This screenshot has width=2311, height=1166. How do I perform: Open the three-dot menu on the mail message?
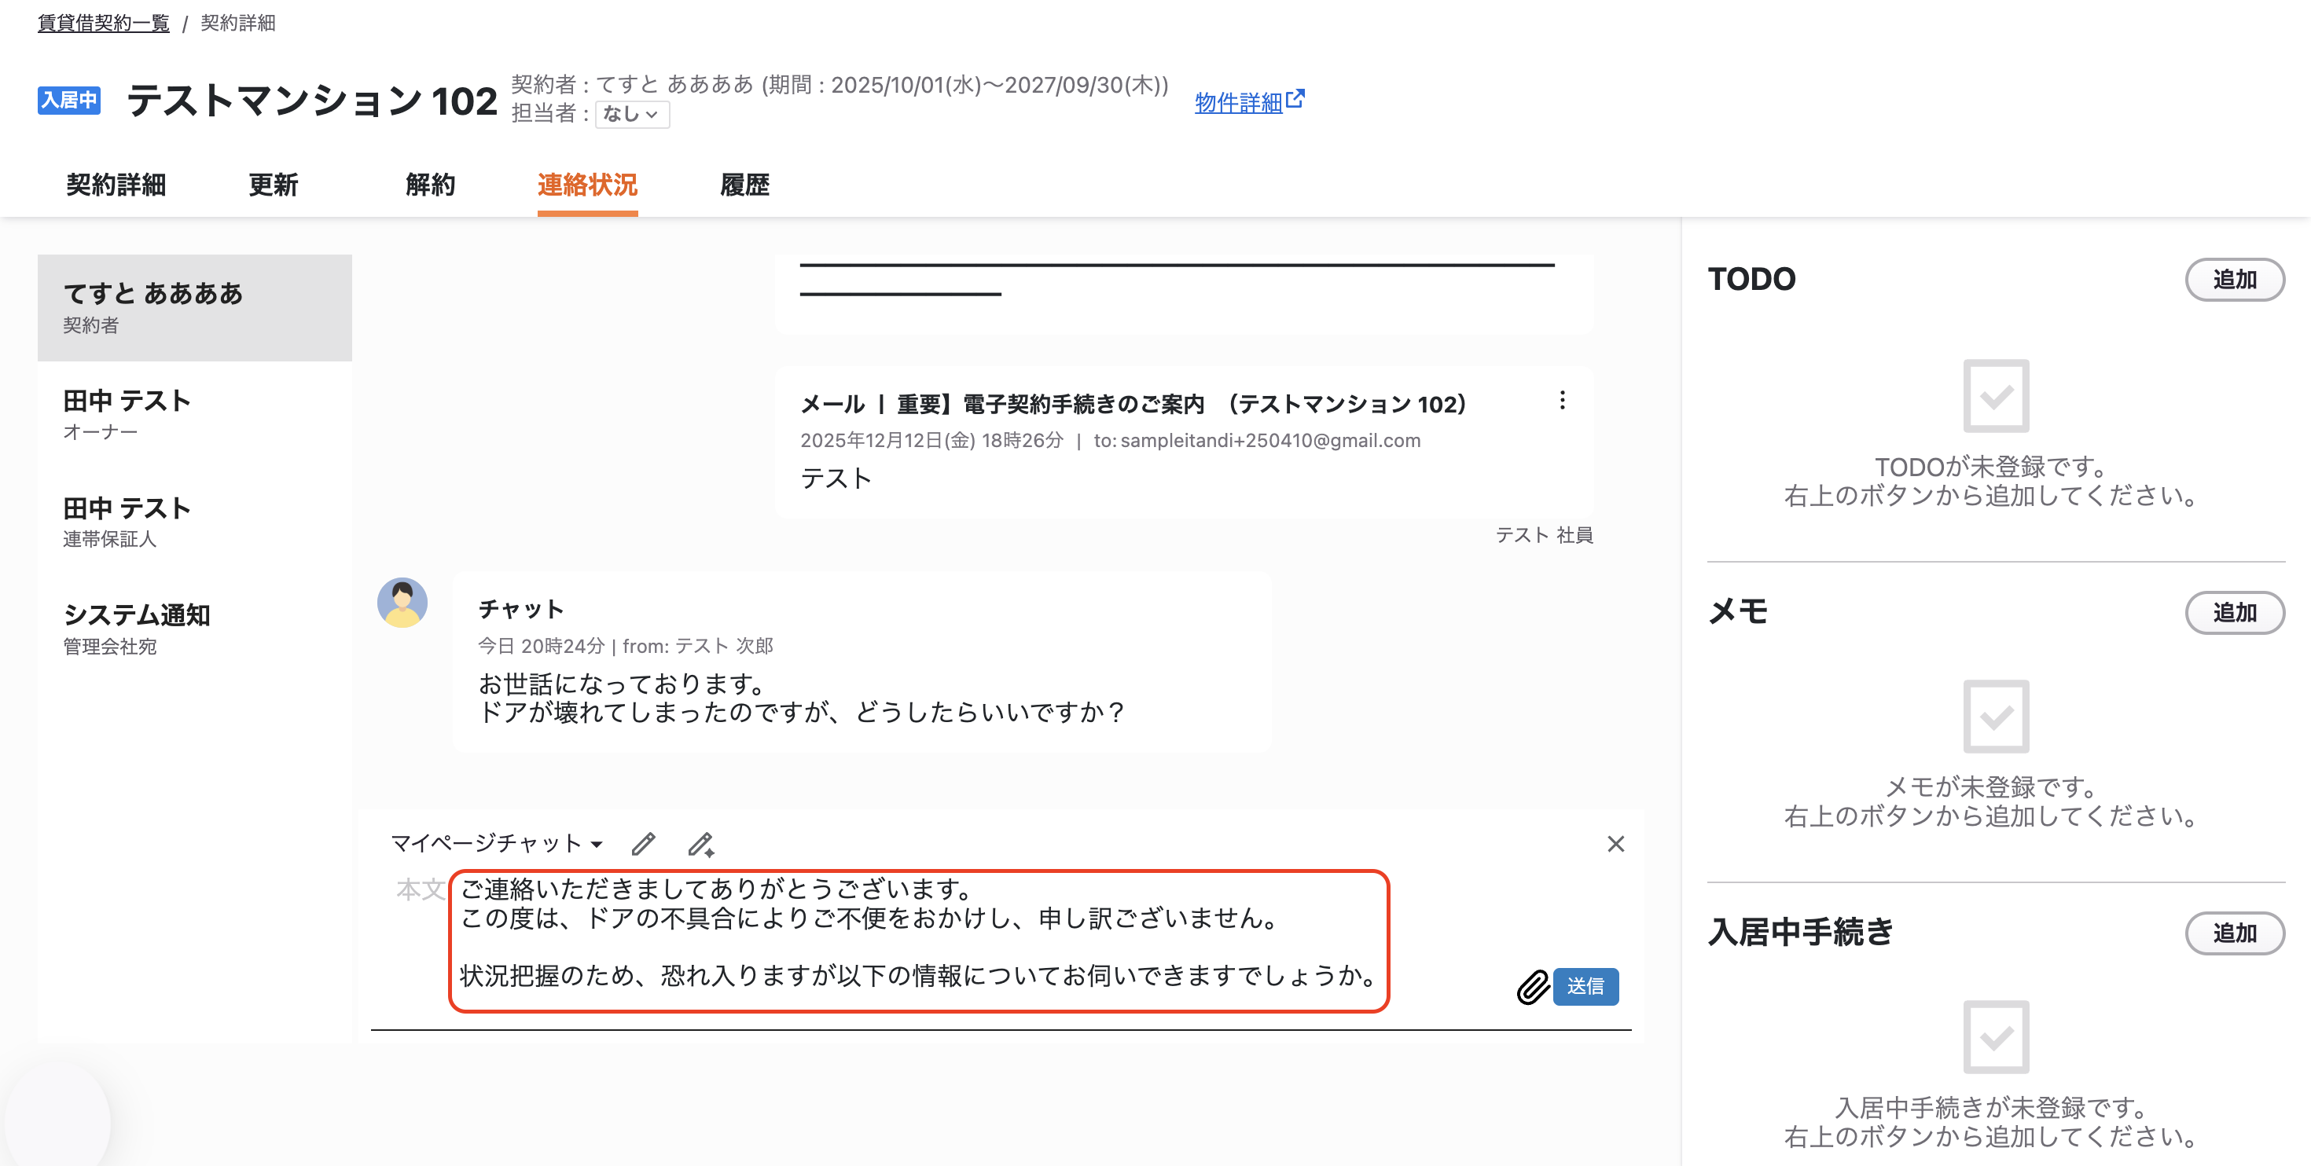coord(1562,401)
